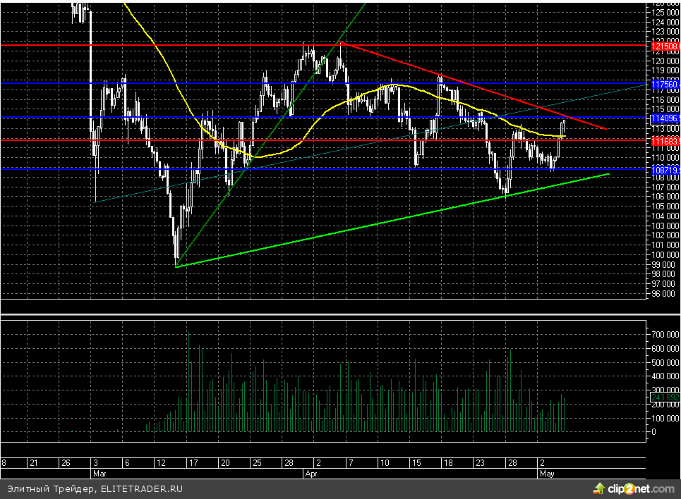Click the 0 volume axis label
The image size is (681, 499).
tap(653, 432)
